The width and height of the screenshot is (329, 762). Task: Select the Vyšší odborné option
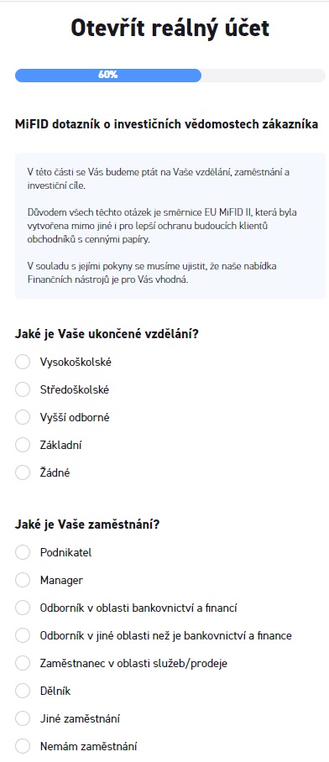[x=23, y=417]
